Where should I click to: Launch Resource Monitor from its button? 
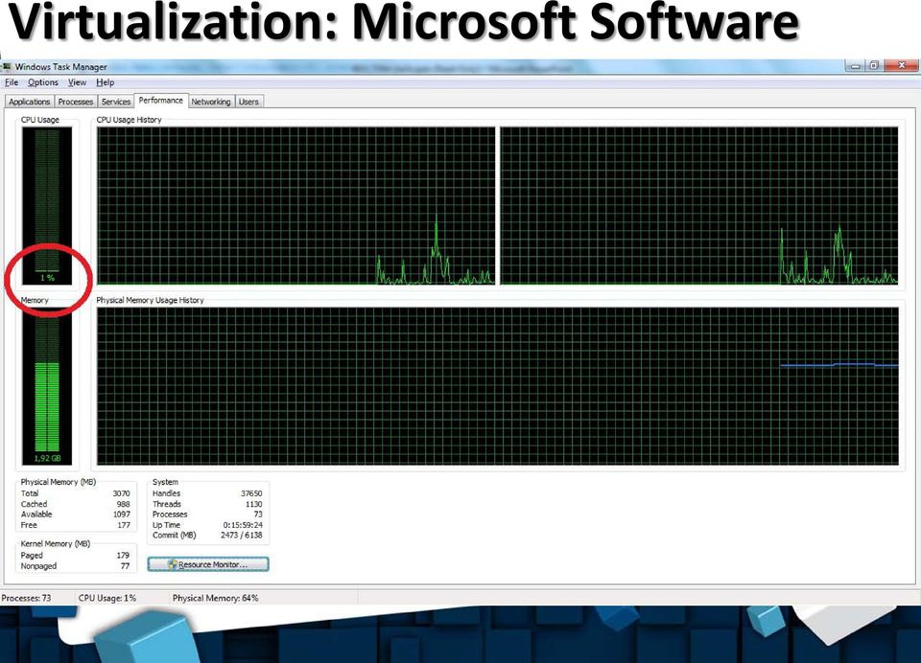[208, 564]
